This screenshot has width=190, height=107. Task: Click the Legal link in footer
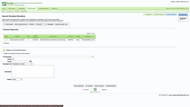pyautogui.click(x=170, y=95)
